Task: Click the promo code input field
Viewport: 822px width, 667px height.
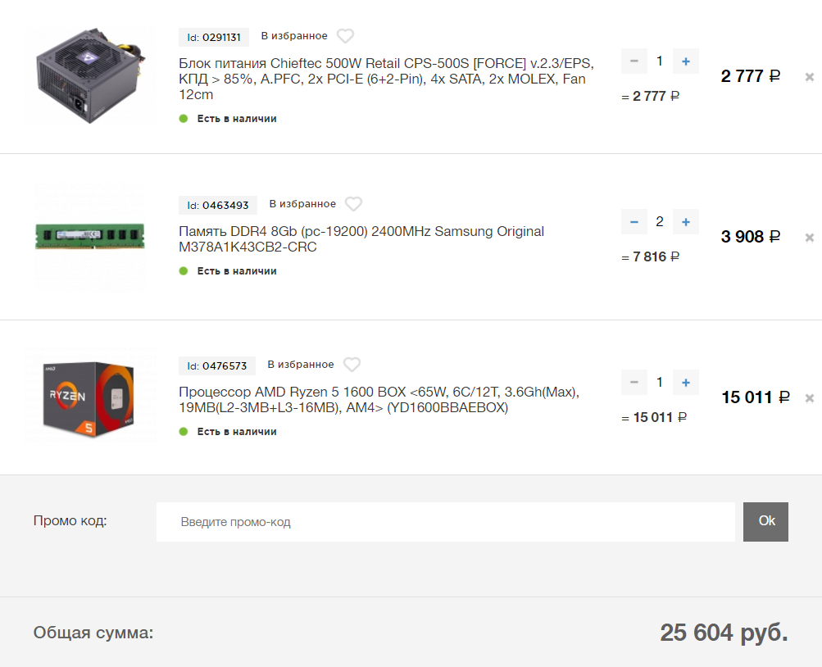Action: click(446, 522)
